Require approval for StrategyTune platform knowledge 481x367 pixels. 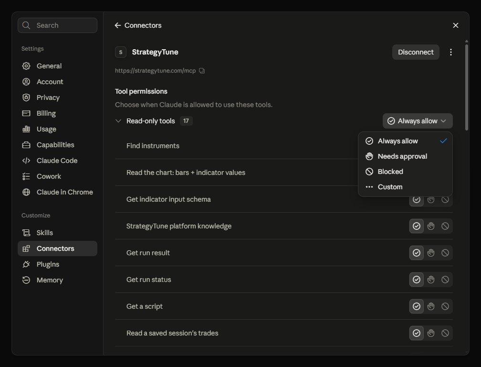431,226
